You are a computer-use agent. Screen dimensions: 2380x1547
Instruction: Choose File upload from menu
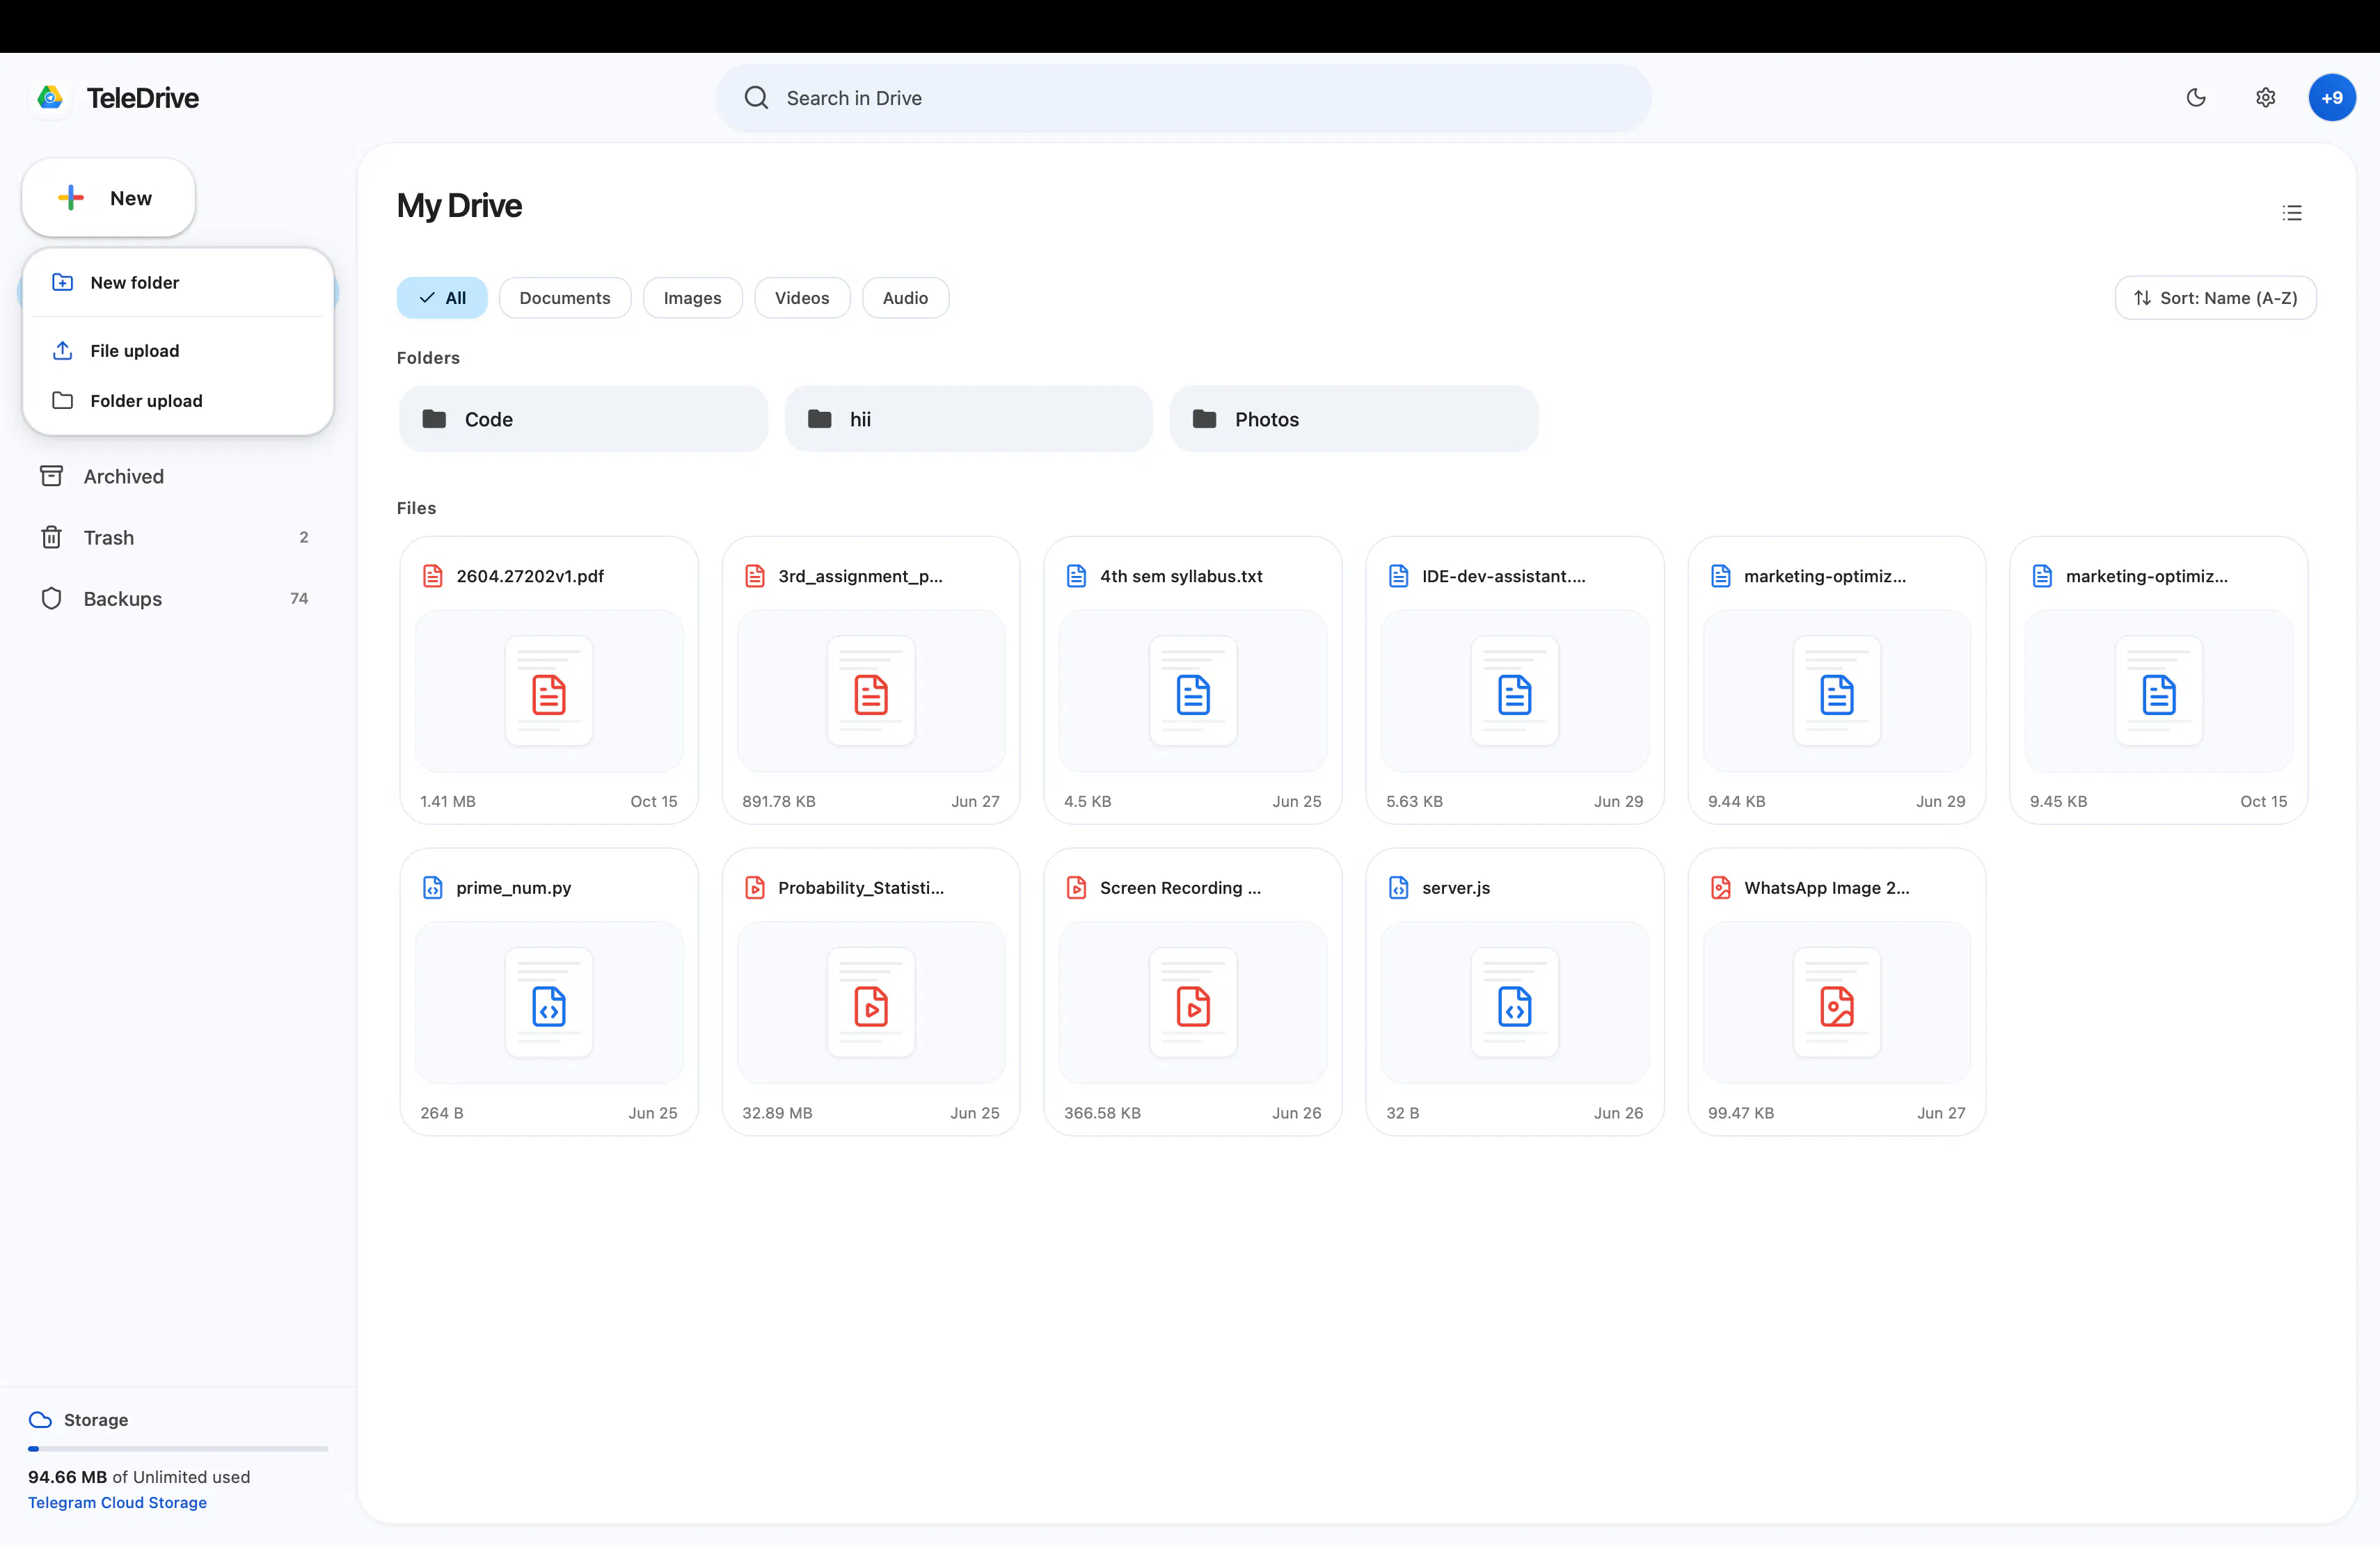[x=178, y=351]
